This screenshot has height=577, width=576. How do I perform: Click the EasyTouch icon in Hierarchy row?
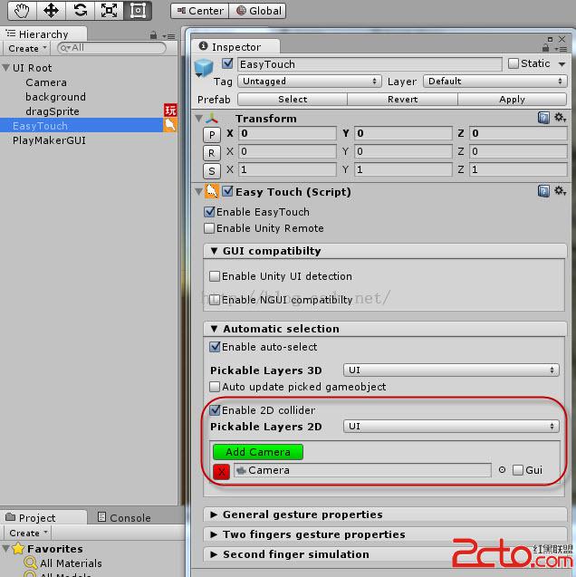(170, 125)
